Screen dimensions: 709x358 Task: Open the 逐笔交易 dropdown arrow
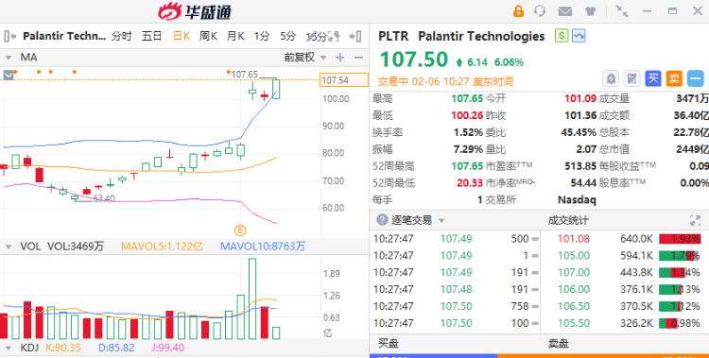[441, 221]
